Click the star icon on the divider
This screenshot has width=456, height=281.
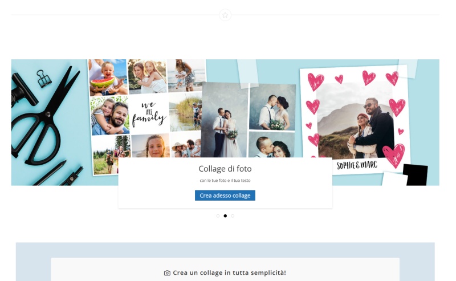pos(225,15)
